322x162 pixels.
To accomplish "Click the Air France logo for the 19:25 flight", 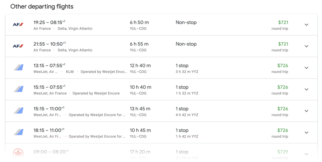I will pyautogui.click(x=18, y=25).
